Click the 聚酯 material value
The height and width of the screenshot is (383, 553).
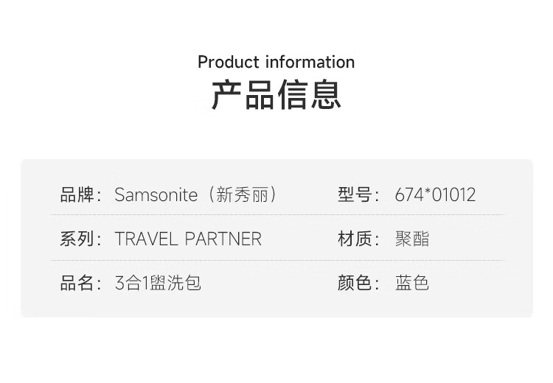pyautogui.click(x=412, y=239)
